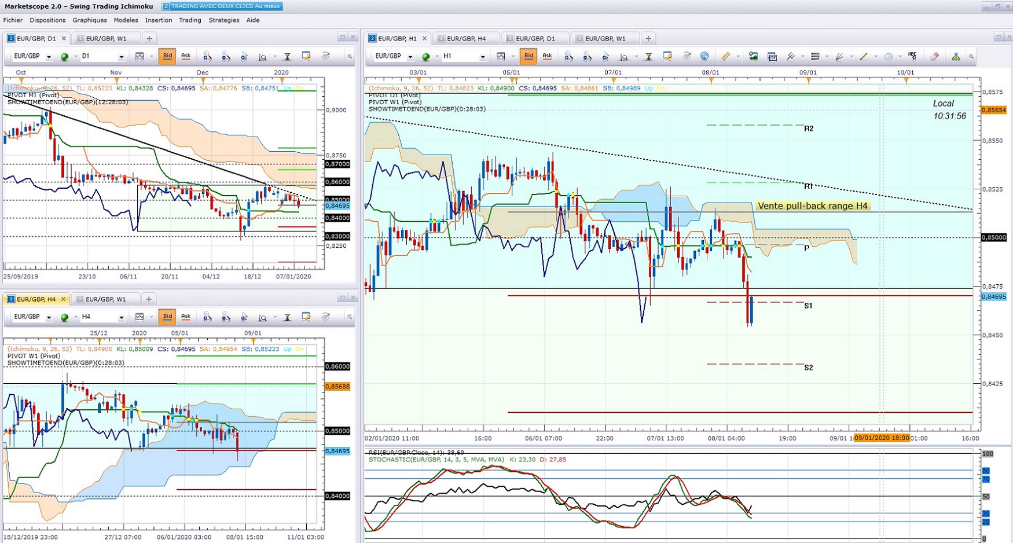Click the vertical scale icon in H1 toolbar
The image size is (1013, 543).
click(x=648, y=56)
